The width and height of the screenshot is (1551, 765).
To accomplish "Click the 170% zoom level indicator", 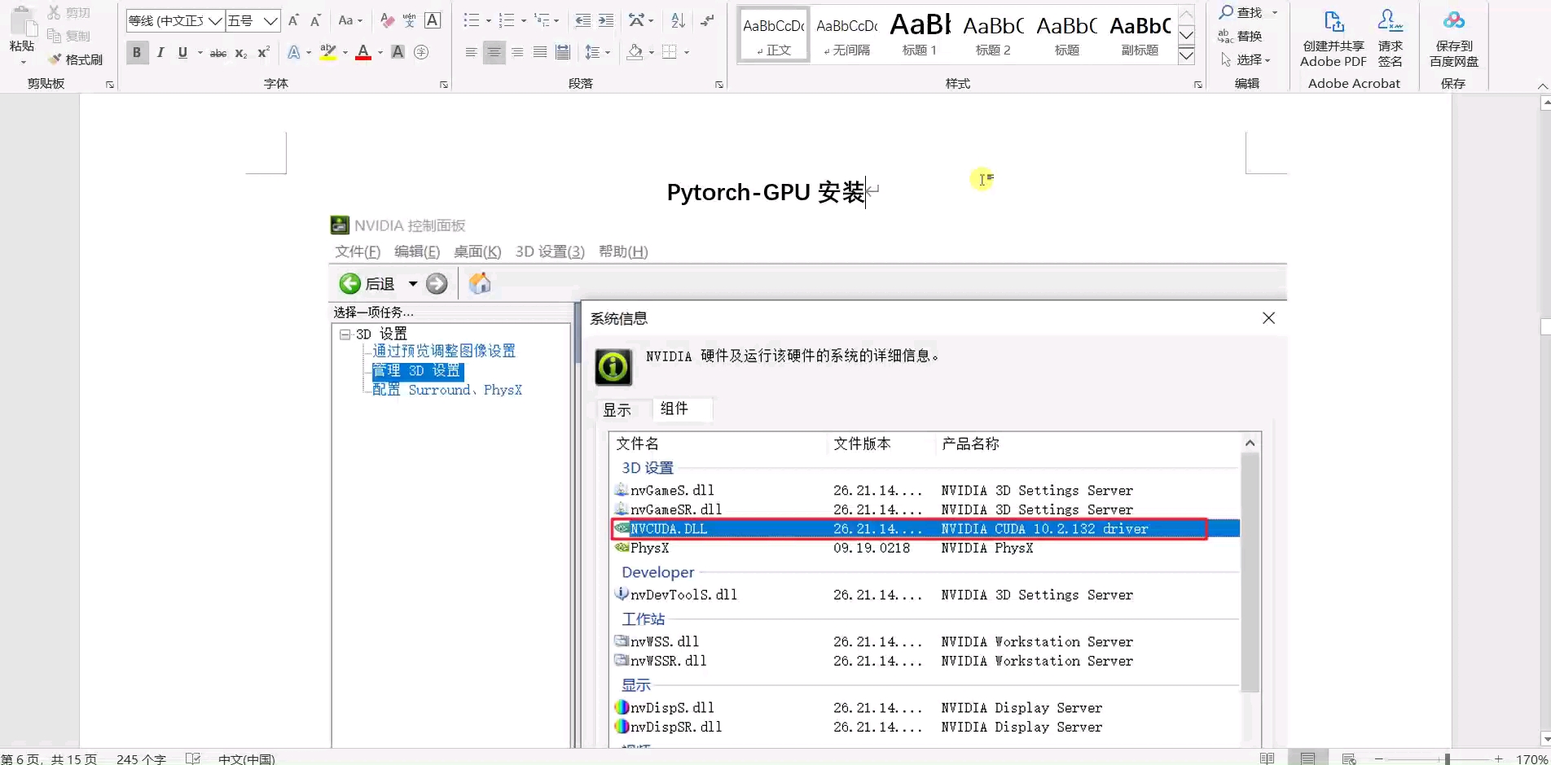I will tap(1531, 759).
